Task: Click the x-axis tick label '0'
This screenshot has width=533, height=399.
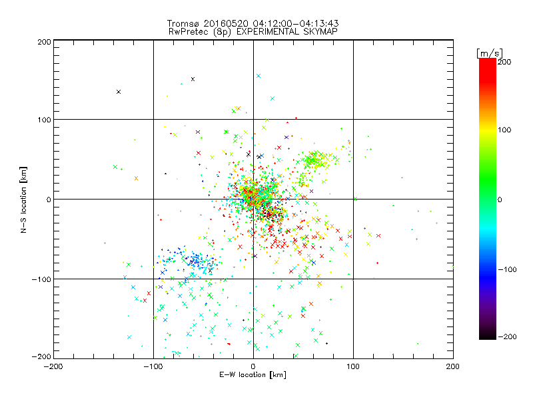Action: (x=253, y=366)
